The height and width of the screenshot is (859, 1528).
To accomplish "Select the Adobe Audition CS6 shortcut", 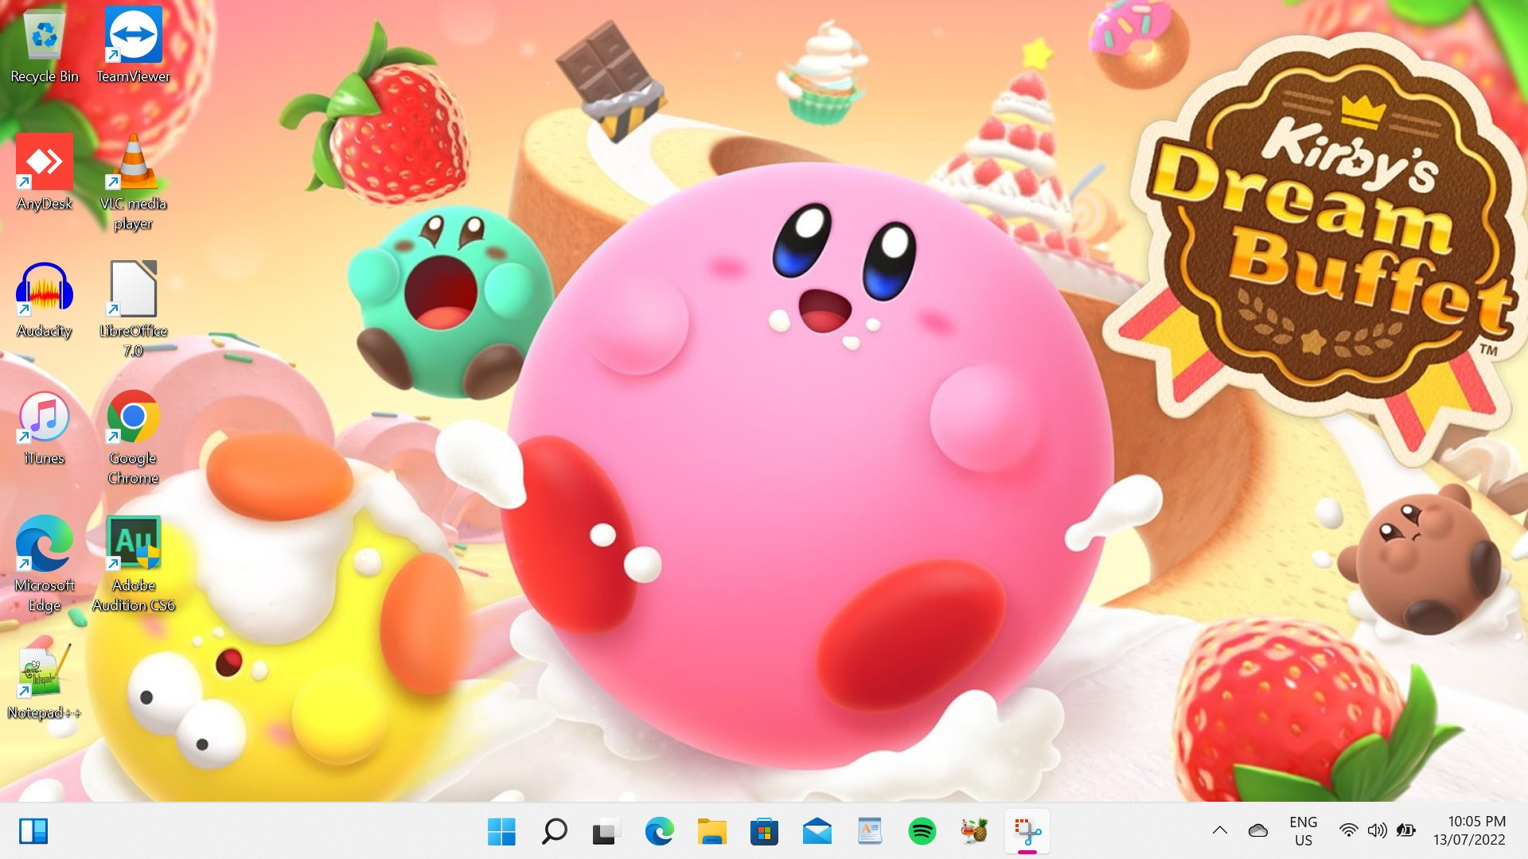I will coord(133,565).
